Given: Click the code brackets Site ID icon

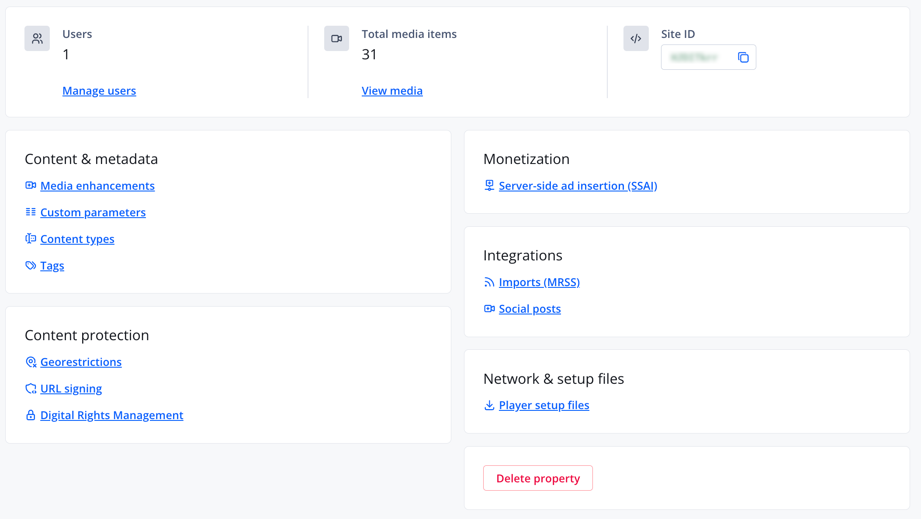Looking at the screenshot, I should [636, 38].
